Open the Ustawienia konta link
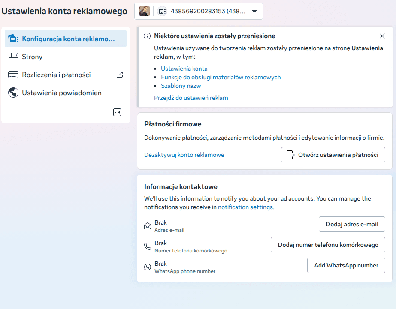The height and width of the screenshot is (309, 396). (x=184, y=69)
